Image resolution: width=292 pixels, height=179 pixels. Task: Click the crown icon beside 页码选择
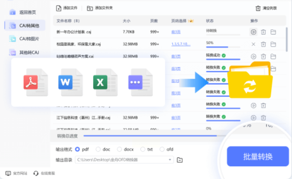(x=191, y=21)
